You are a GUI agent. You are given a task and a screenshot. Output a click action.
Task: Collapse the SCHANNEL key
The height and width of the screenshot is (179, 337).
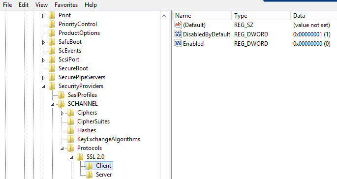[53, 104]
